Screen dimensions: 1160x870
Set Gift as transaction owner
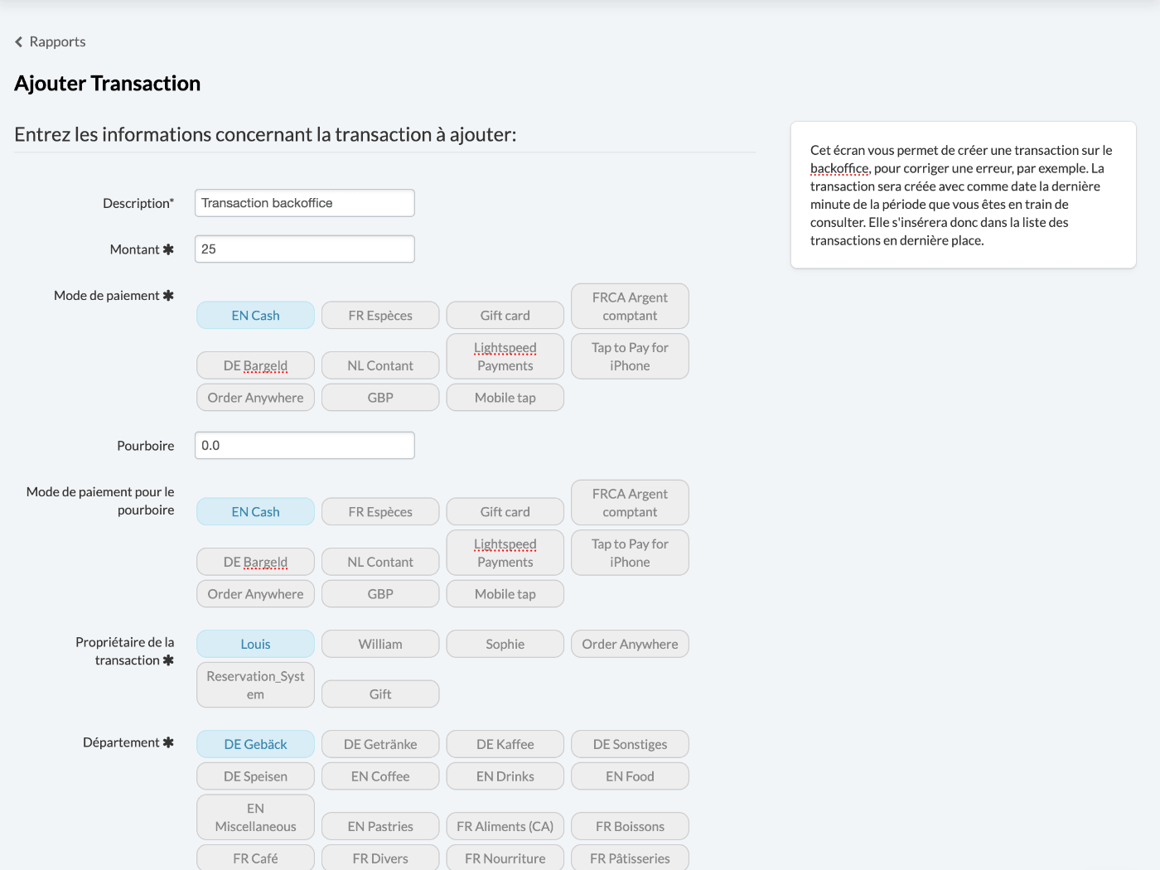tap(380, 694)
